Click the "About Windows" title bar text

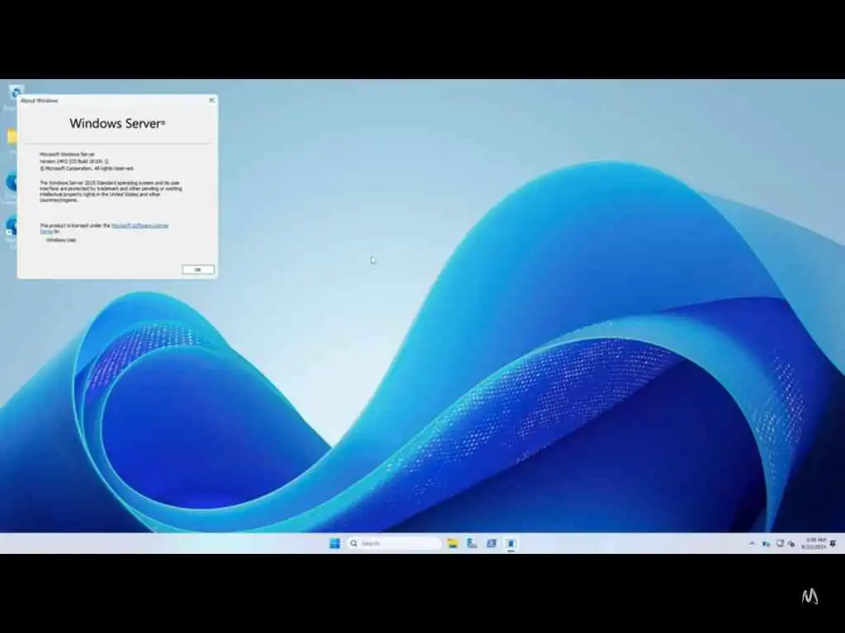click(x=39, y=101)
